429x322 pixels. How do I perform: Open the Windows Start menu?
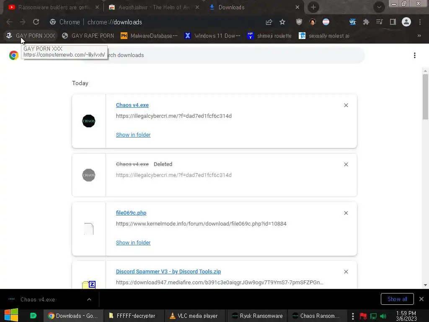(x=11, y=315)
